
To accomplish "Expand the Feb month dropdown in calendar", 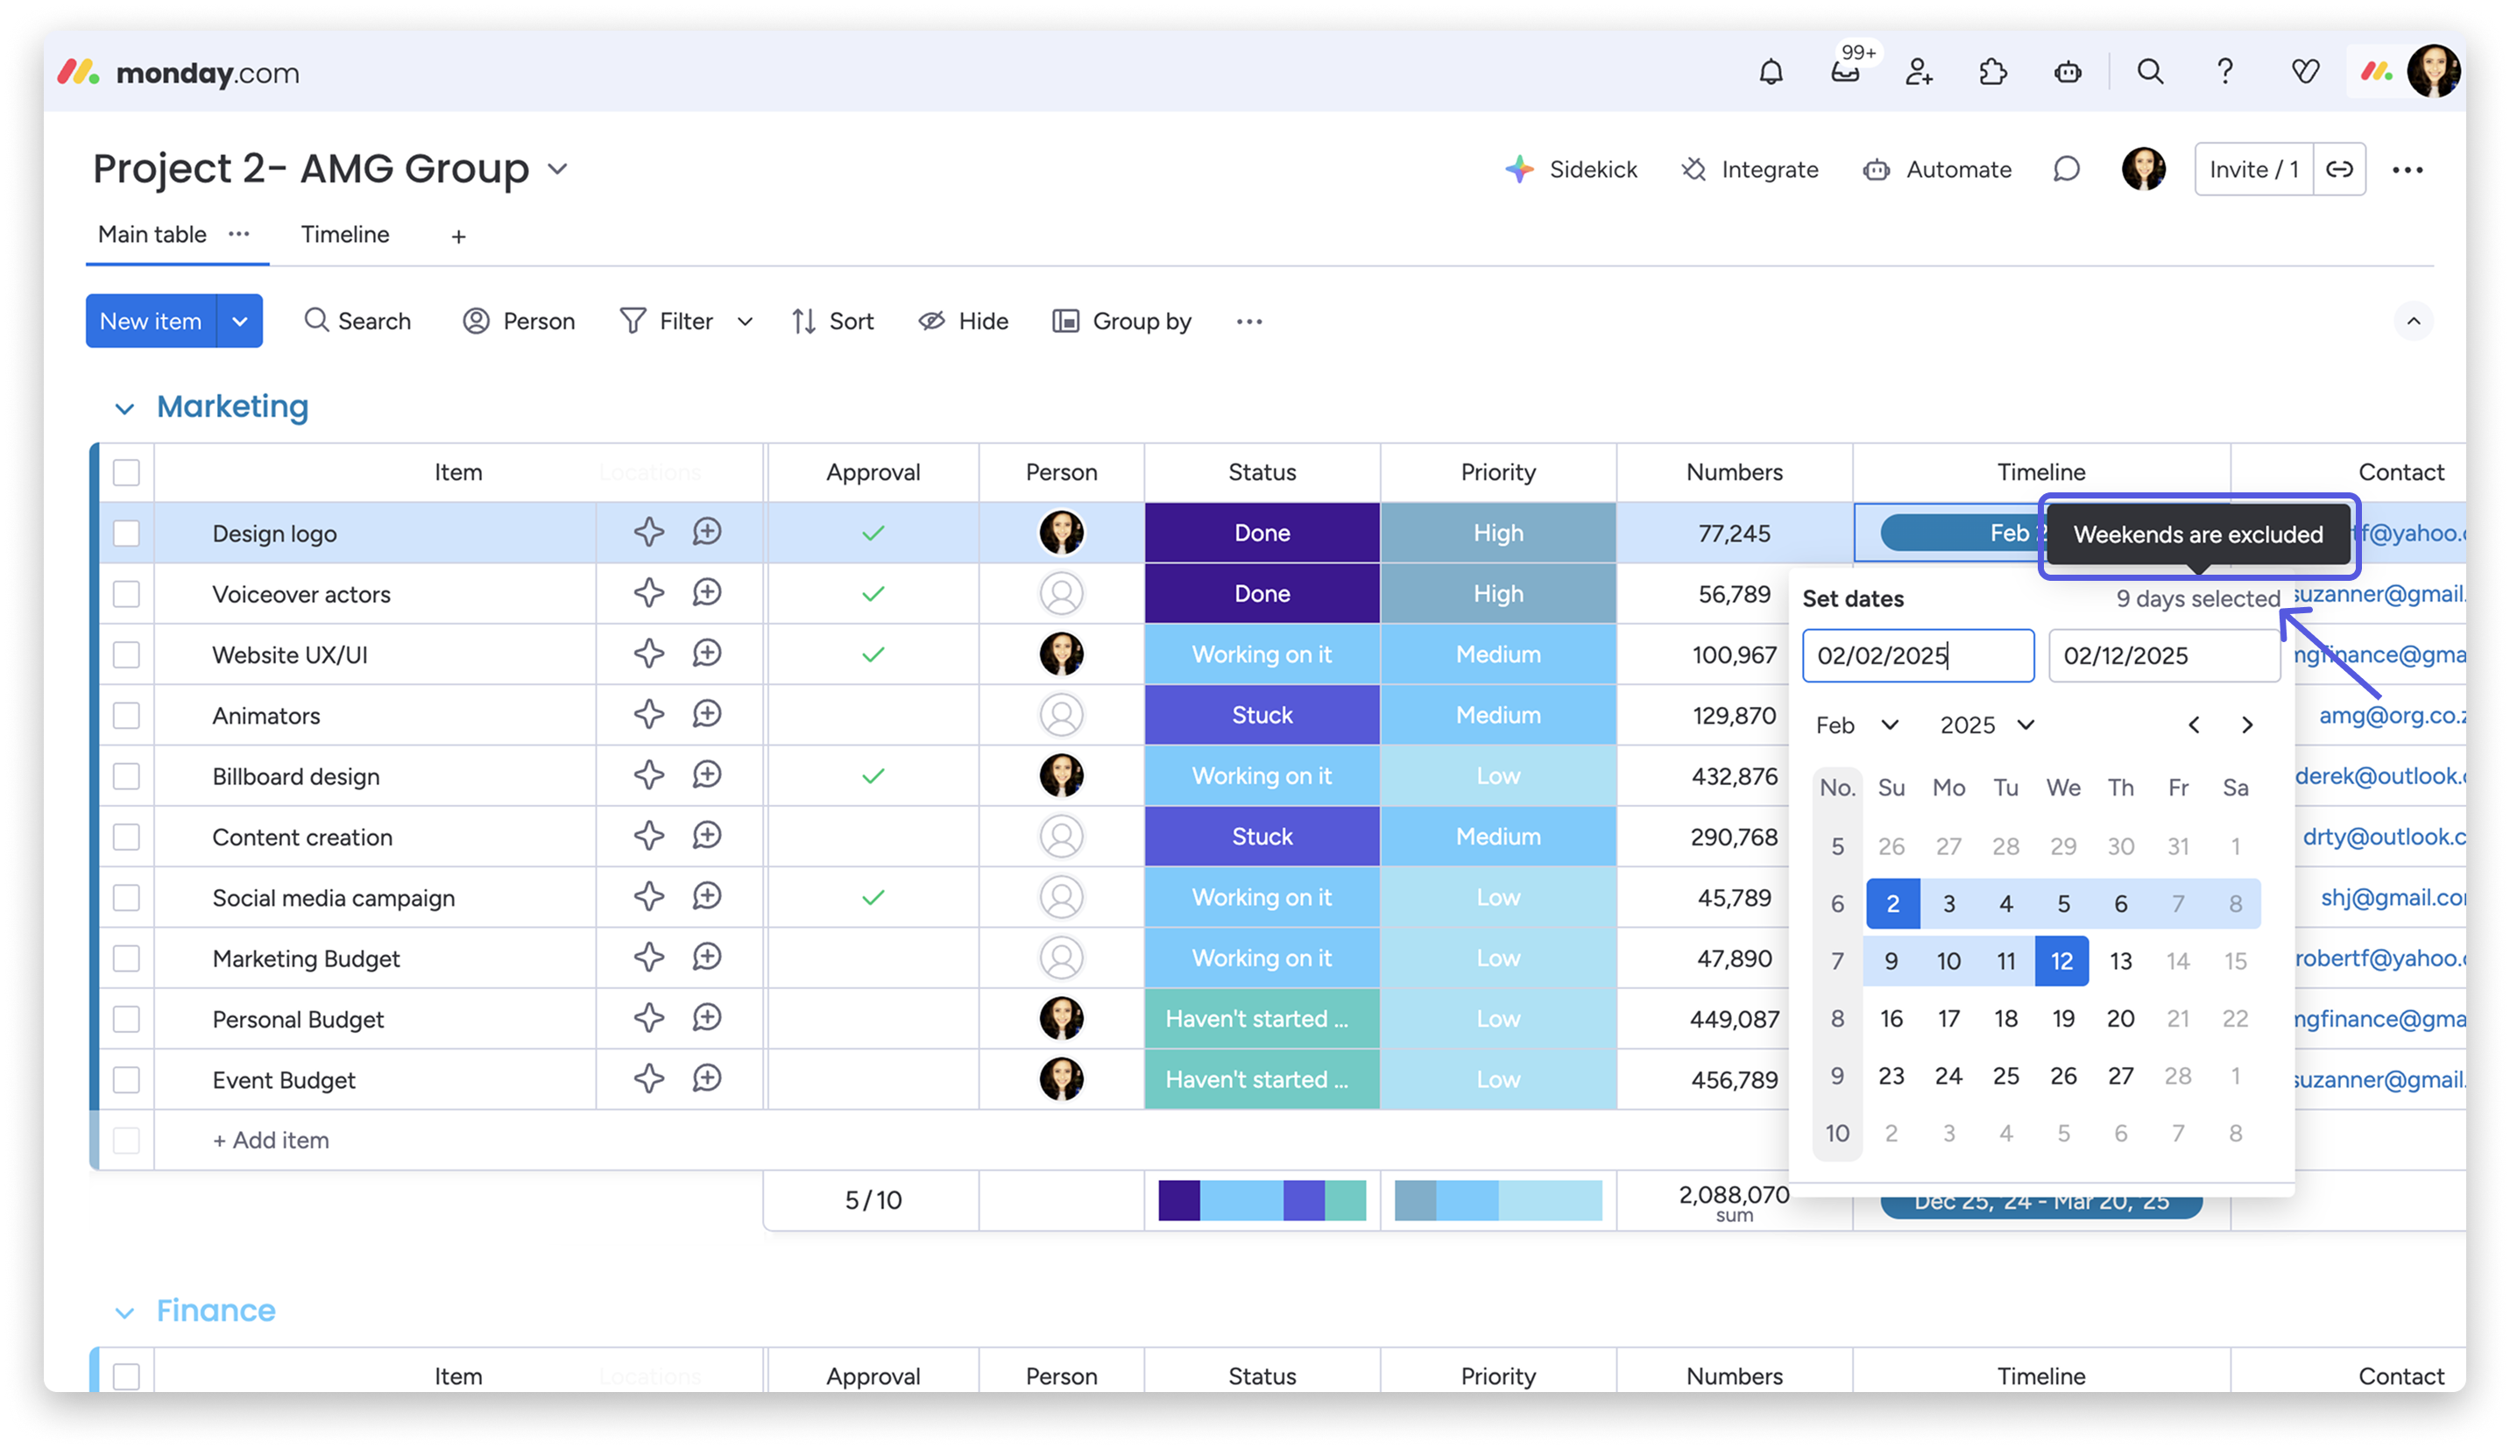I will click(1857, 724).
